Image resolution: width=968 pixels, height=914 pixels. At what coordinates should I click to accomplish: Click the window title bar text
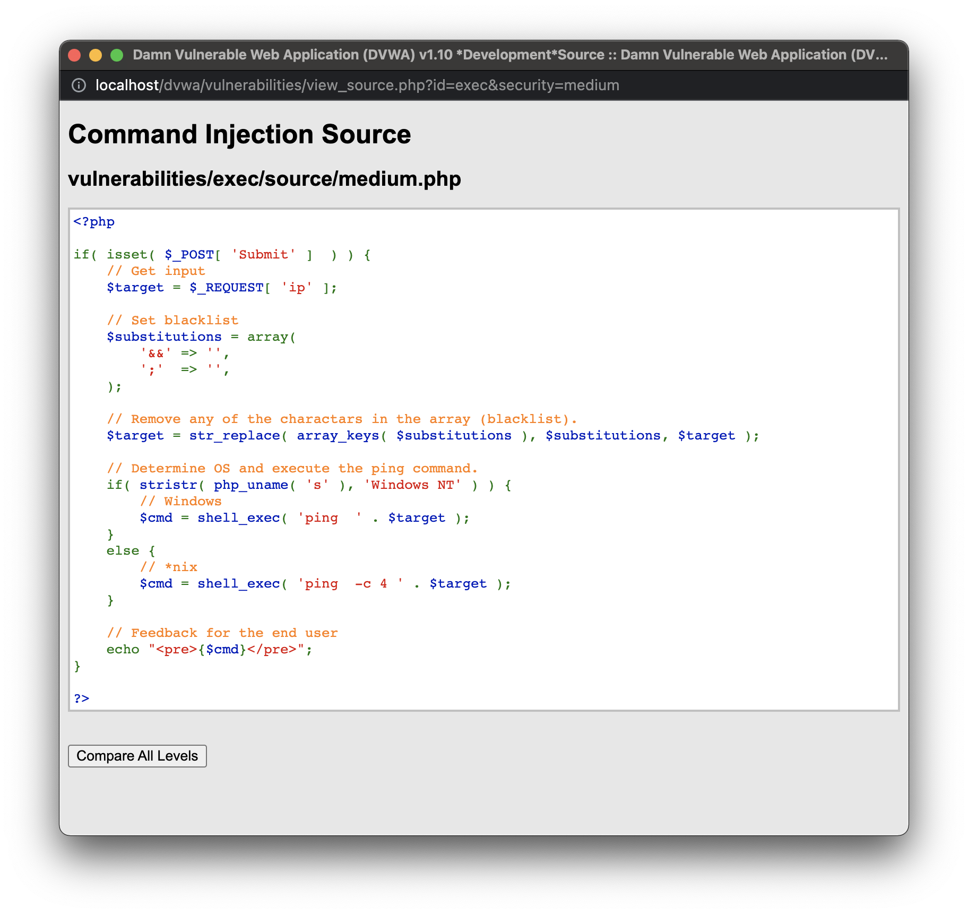click(510, 55)
